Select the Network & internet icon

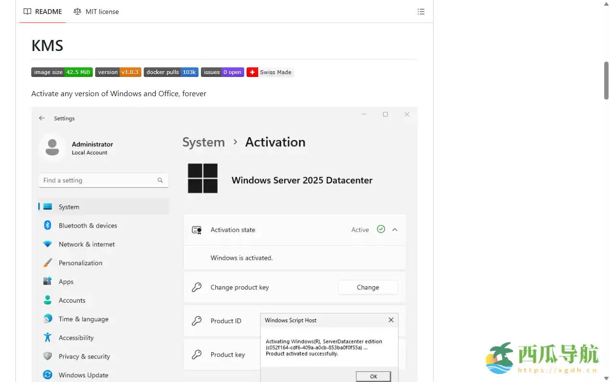[48, 244]
